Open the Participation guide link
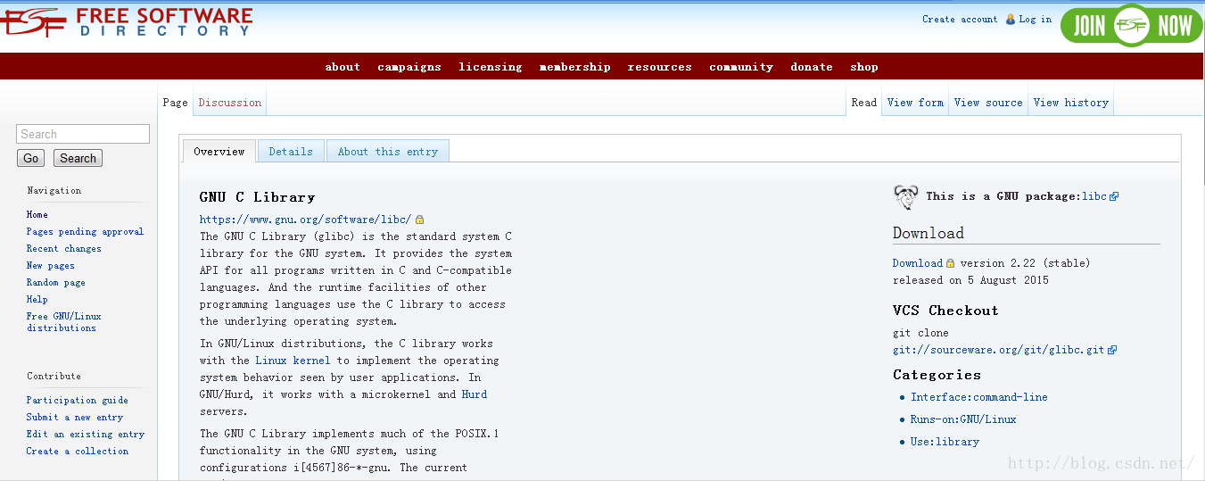 (x=78, y=400)
